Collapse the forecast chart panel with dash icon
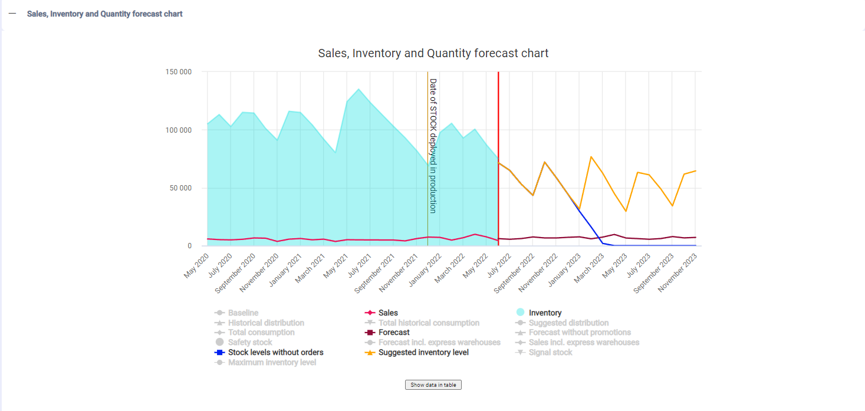This screenshot has height=411, width=865. [12, 14]
